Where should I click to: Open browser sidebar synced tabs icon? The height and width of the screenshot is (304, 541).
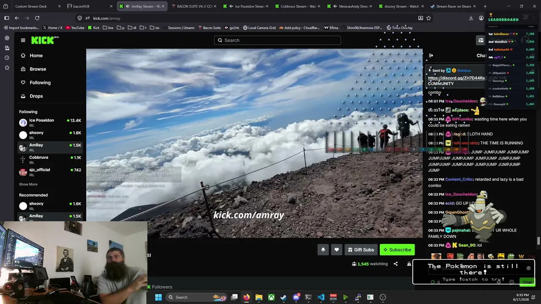7,48
